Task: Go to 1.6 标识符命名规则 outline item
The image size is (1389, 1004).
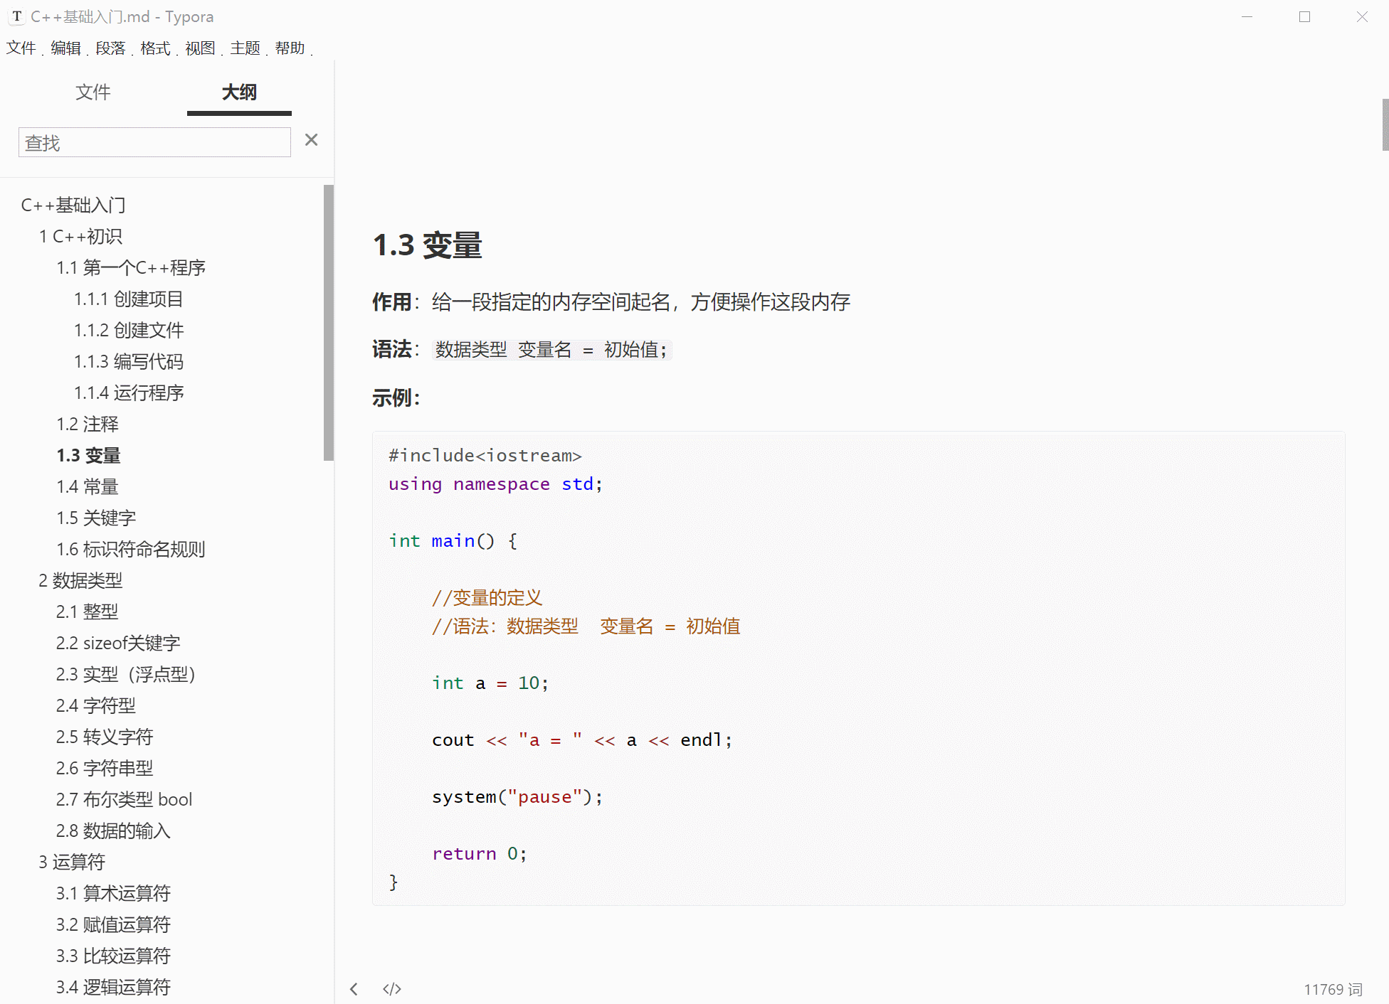Action: tap(131, 549)
